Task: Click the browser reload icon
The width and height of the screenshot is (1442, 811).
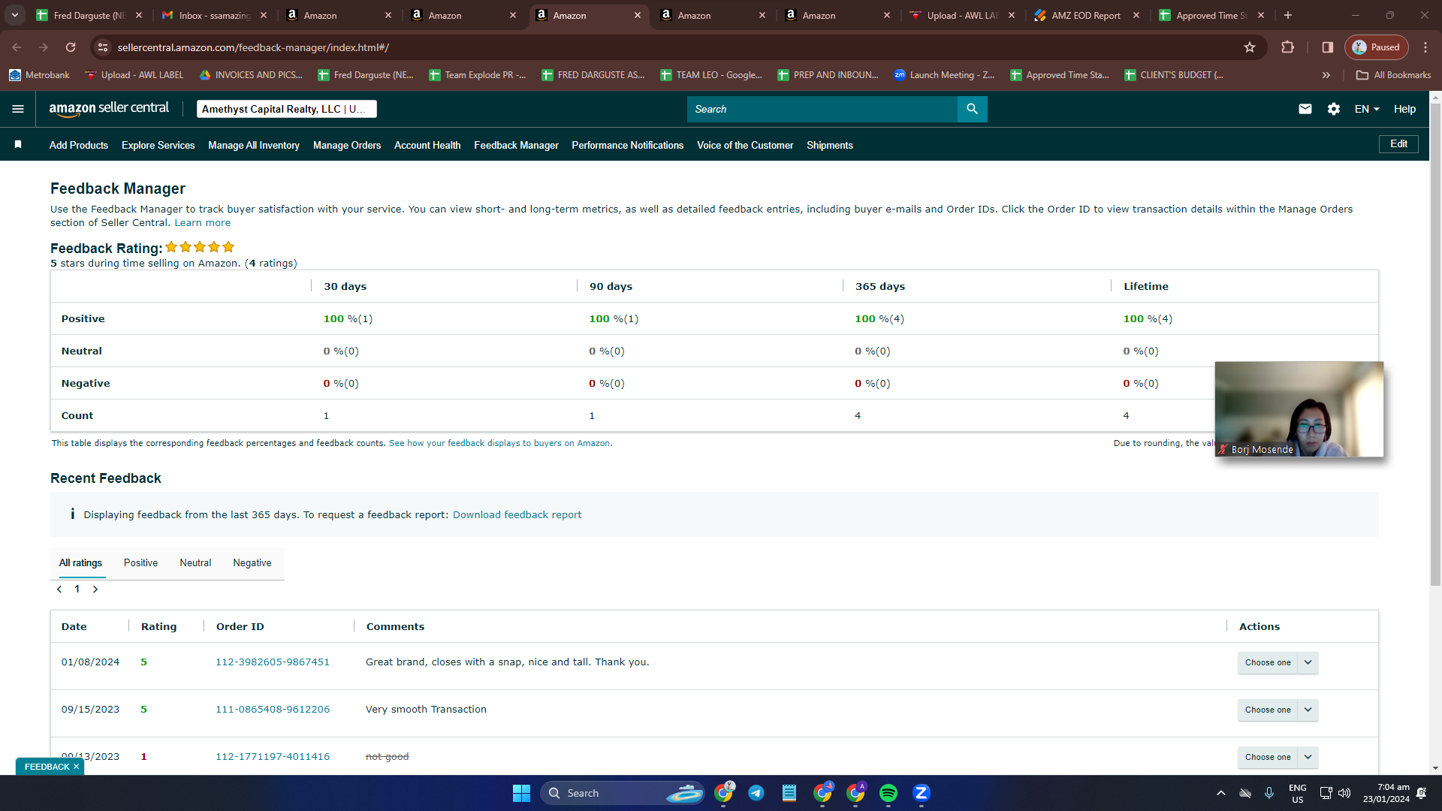Action: [71, 47]
